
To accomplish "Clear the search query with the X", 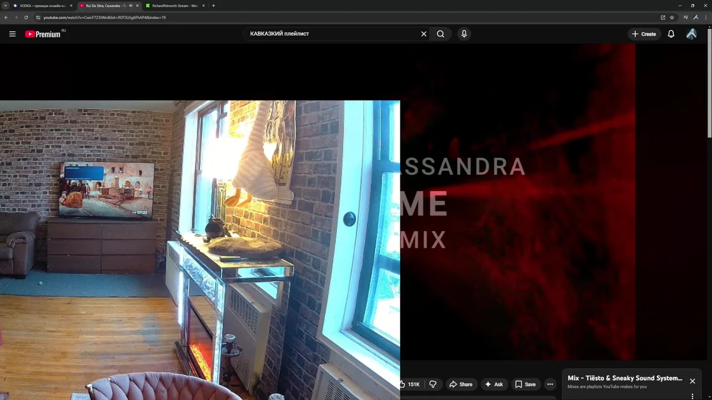I will (x=424, y=34).
